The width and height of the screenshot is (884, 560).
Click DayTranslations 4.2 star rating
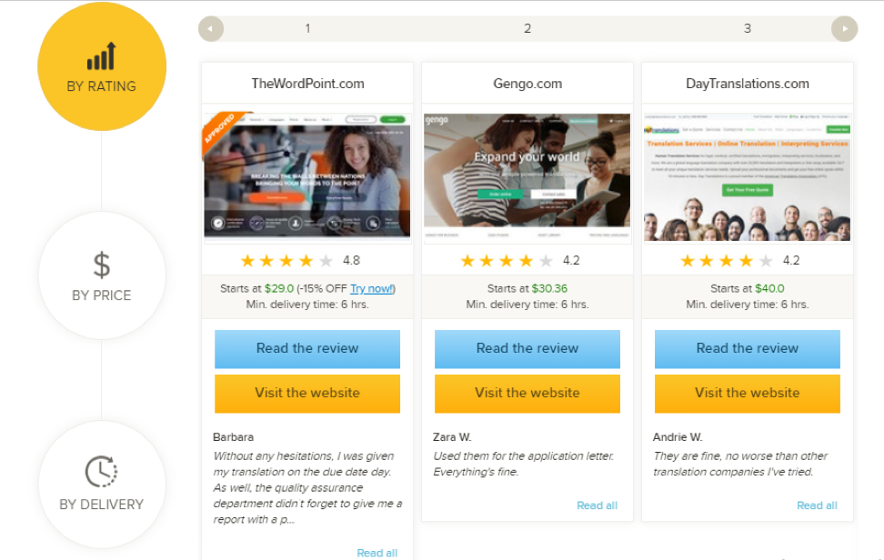click(x=739, y=260)
